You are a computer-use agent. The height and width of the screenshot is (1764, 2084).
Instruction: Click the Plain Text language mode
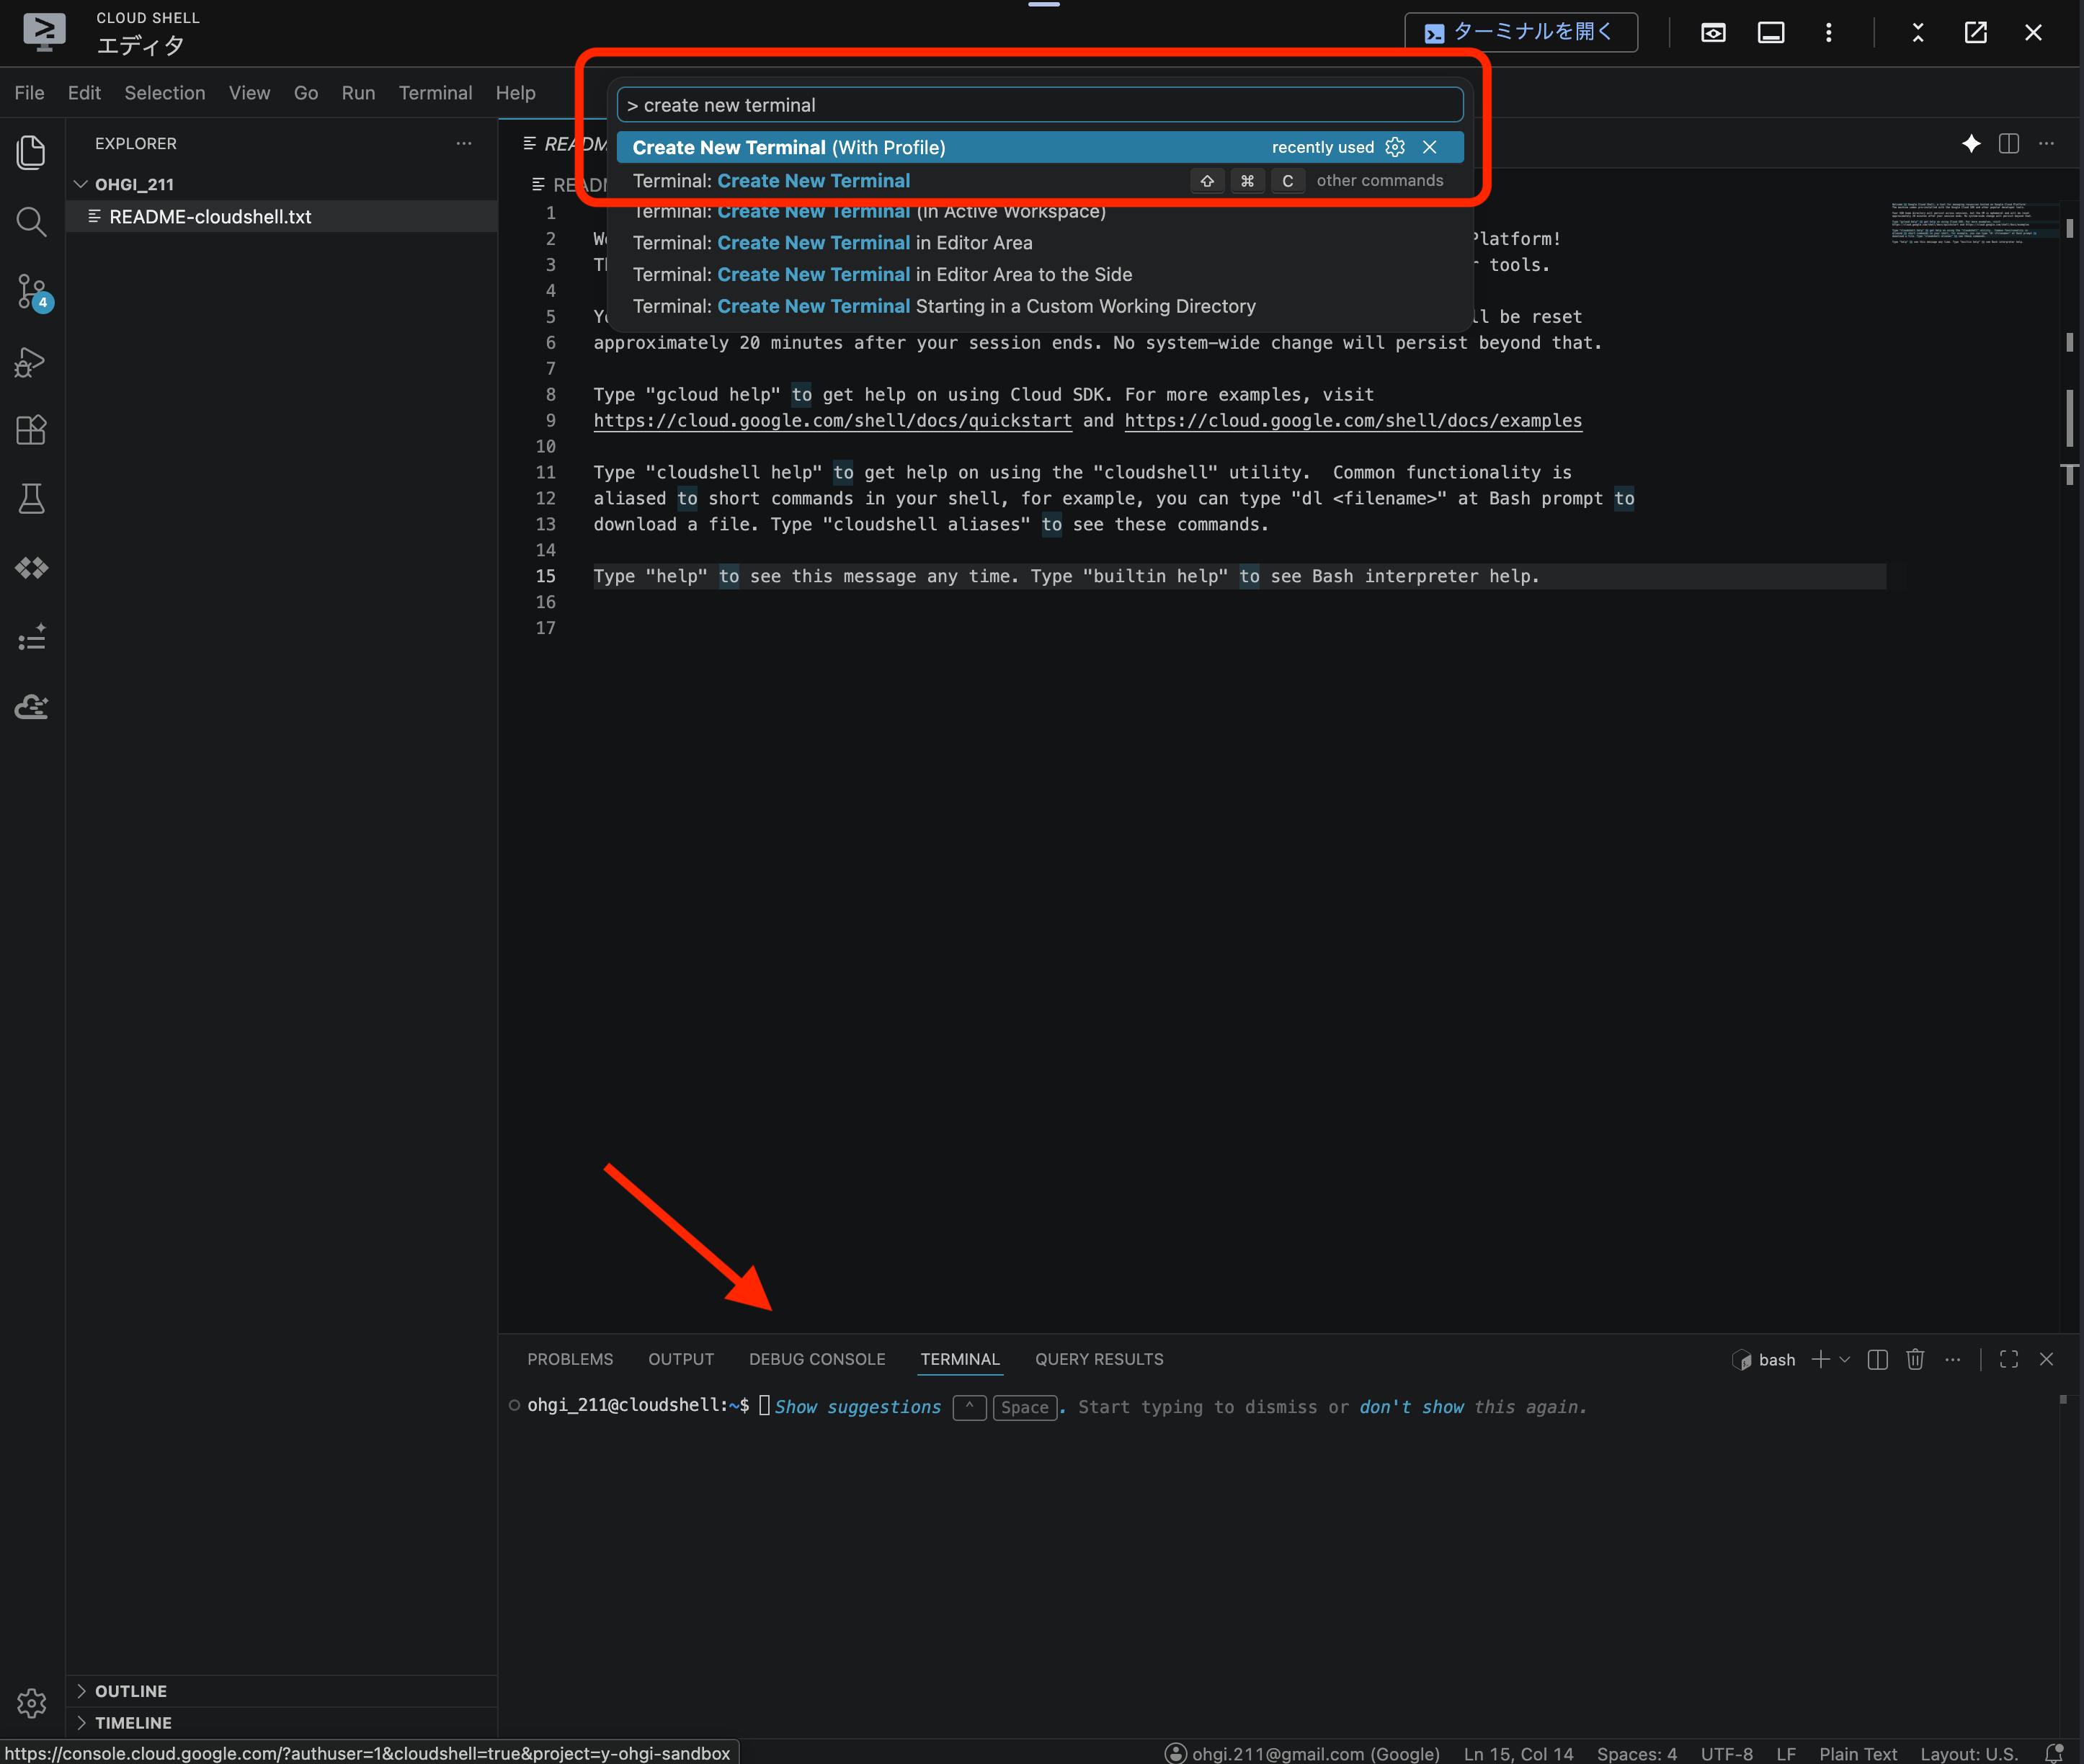click(1857, 1753)
